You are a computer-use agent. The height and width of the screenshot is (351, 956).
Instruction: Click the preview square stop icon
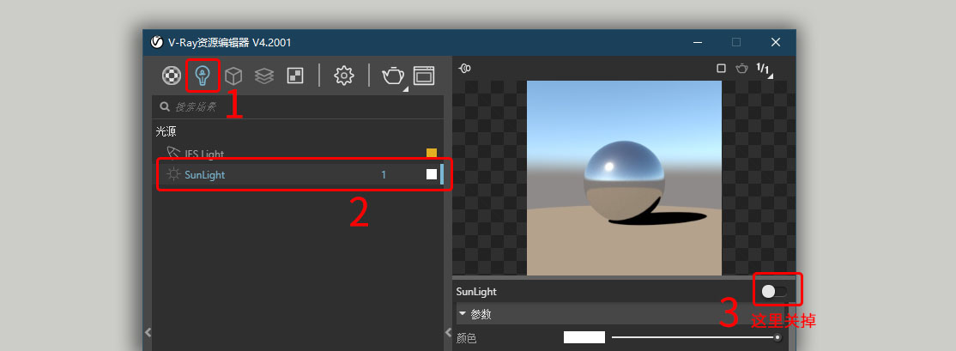point(721,69)
